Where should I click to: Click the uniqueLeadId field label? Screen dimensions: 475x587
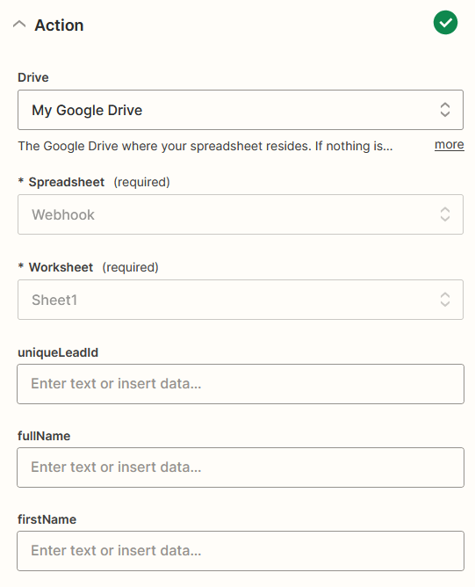tap(58, 352)
